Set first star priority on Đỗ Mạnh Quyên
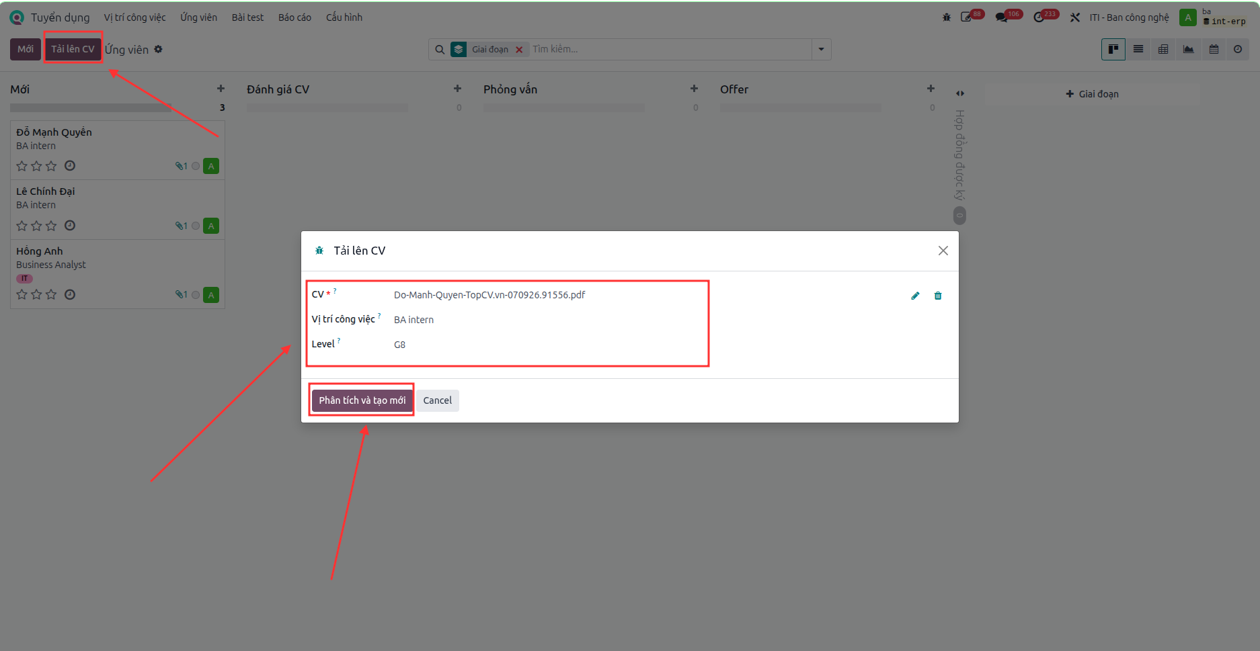 tap(22, 166)
